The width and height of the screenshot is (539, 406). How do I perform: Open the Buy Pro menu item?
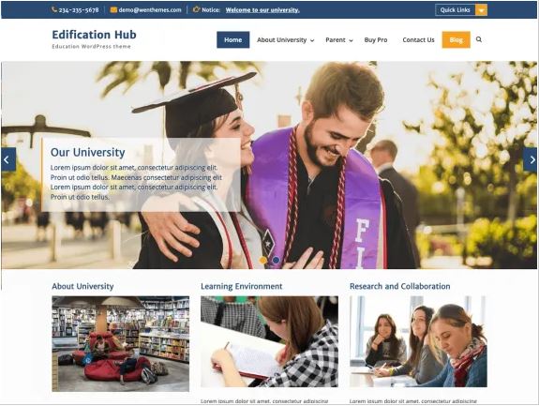(x=376, y=40)
